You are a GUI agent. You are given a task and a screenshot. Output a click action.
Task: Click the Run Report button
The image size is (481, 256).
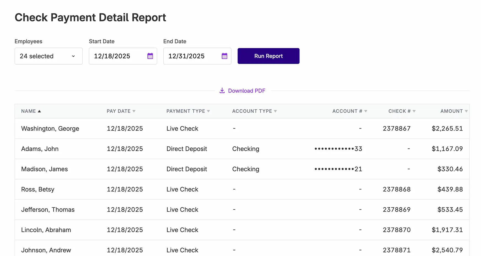click(268, 56)
